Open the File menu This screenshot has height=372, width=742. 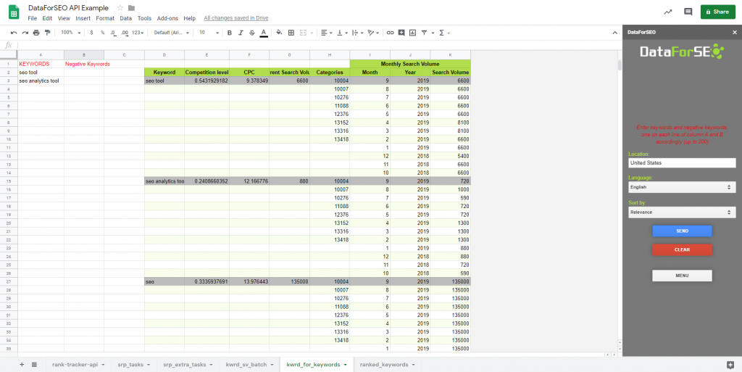[x=32, y=18]
